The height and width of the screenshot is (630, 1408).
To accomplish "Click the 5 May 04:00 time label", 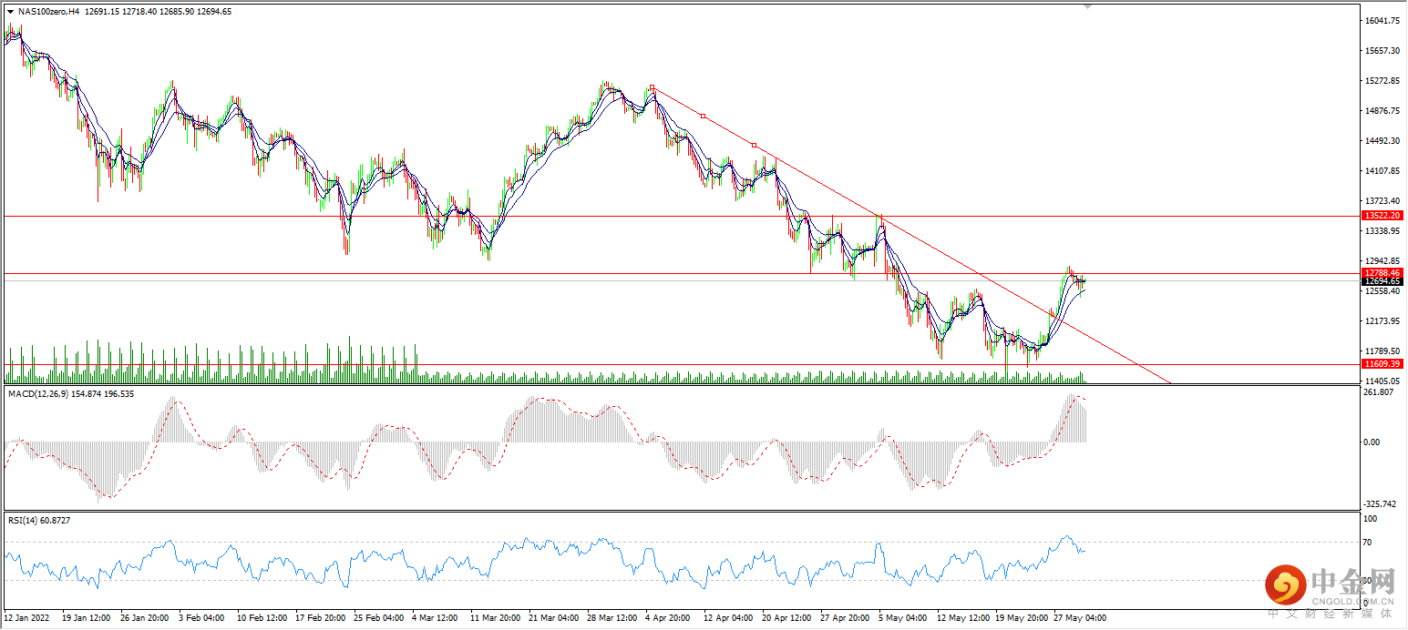I will pyautogui.click(x=903, y=617).
